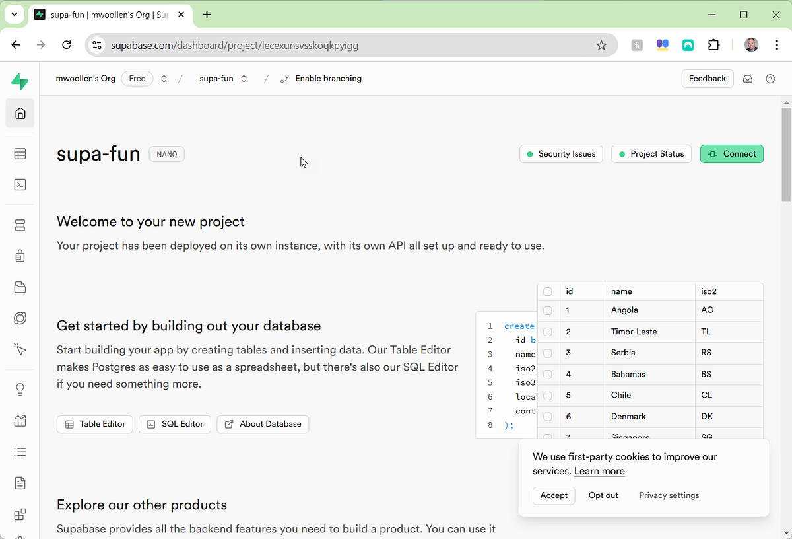Open Reports via the chart sidebar icon
Image resolution: width=792 pixels, height=539 pixels.
click(x=20, y=421)
